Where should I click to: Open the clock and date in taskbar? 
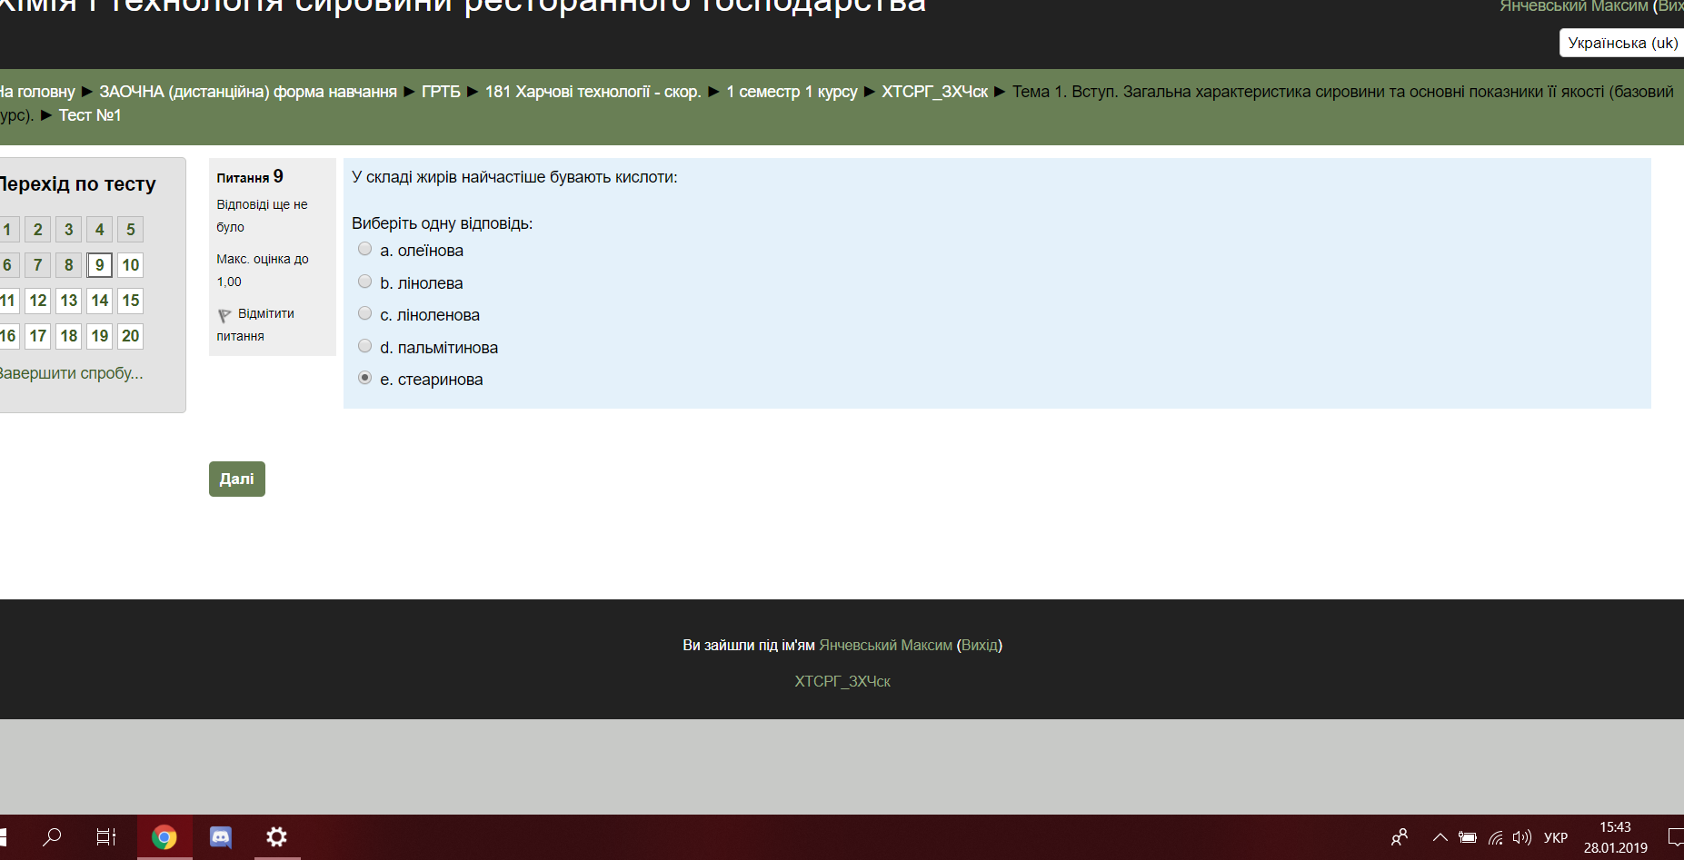tap(1615, 837)
